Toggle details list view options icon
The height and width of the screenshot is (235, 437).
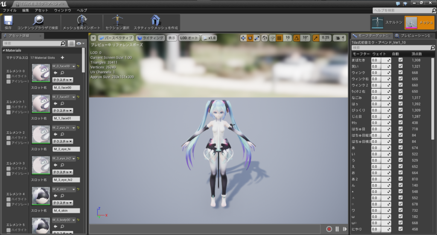pyautogui.click(x=71, y=43)
